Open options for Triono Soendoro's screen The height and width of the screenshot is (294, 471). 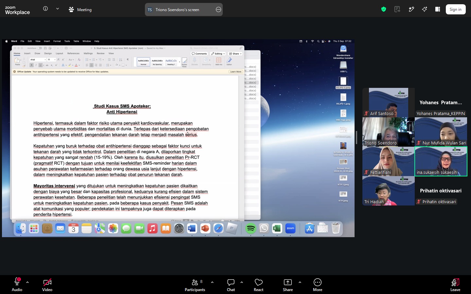(218, 9)
